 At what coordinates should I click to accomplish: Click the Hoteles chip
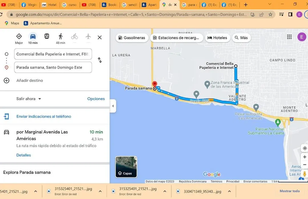(x=217, y=38)
